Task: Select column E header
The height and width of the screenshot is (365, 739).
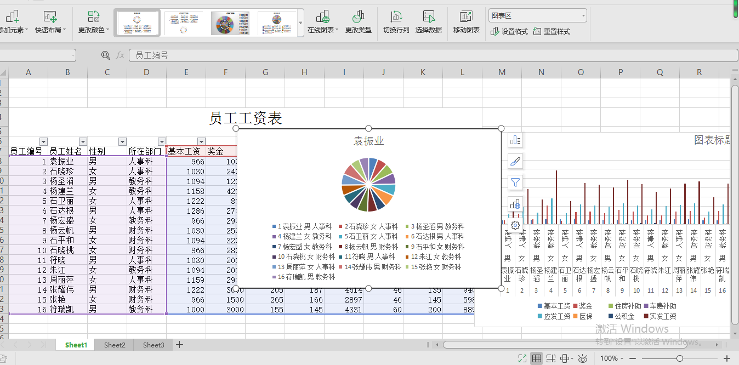Action: pos(186,72)
